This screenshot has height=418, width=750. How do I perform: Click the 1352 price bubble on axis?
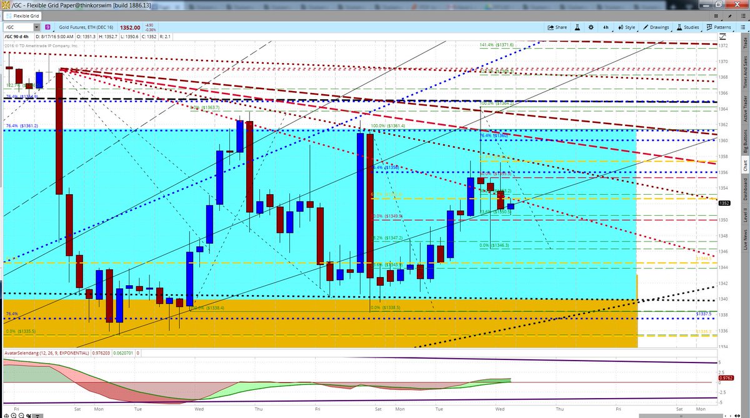pos(726,203)
